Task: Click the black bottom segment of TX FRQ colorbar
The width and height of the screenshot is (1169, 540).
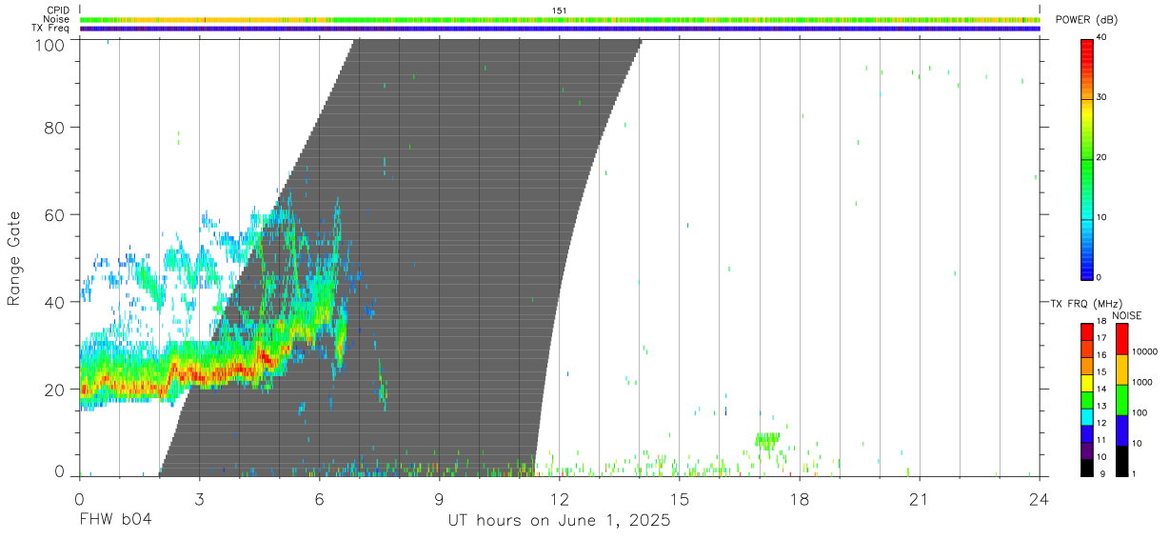Action: (x=1087, y=466)
